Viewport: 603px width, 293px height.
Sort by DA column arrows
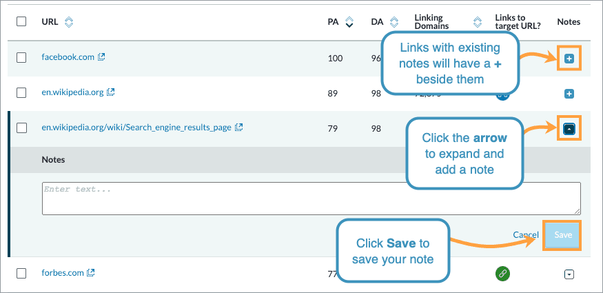pos(394,22)
